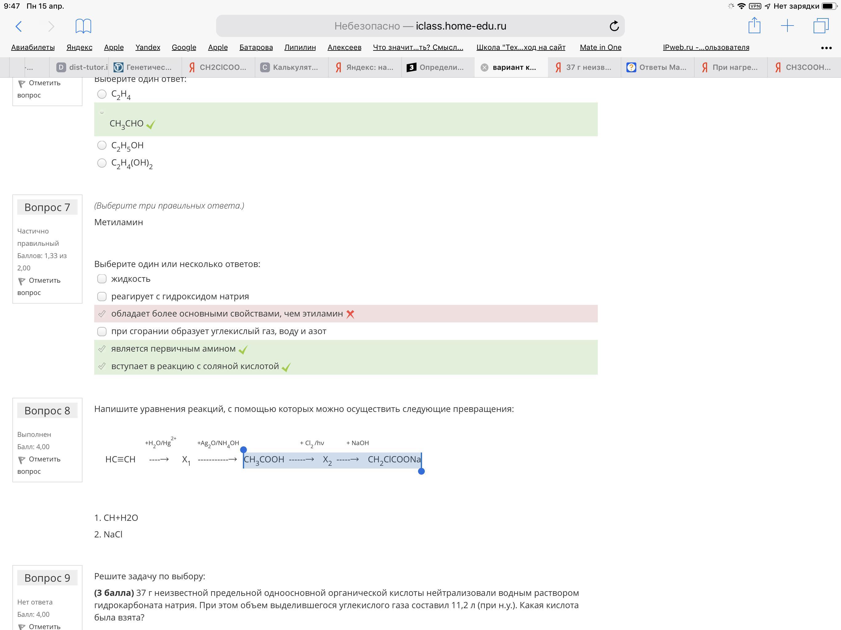Switch to the 'Калькулят...' tab

point(291,68)
